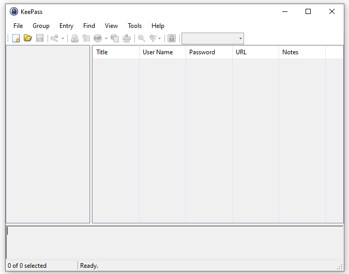
Task: Open the File menu
Action: 18,26
